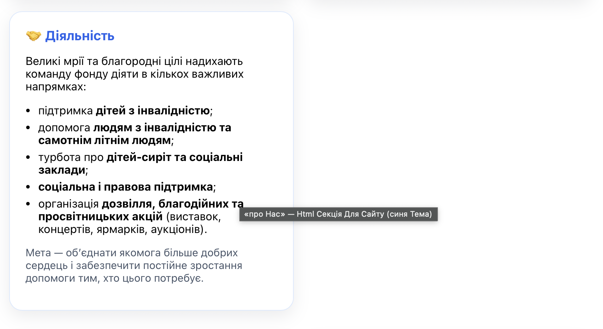Select the bold text "дітей з інвалідністю"
Screen dimensions: 603x329
tap(153, 111)
